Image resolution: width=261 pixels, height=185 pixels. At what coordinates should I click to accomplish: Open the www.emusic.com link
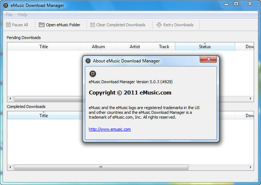[x=110, y=129]
